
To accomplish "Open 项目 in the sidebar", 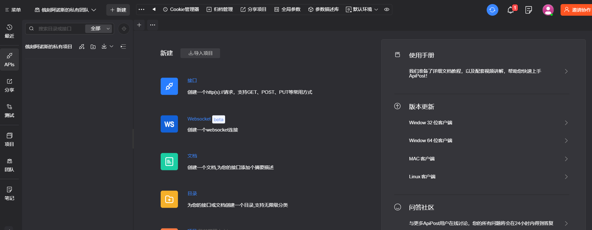I will click(x=9, y=140).
